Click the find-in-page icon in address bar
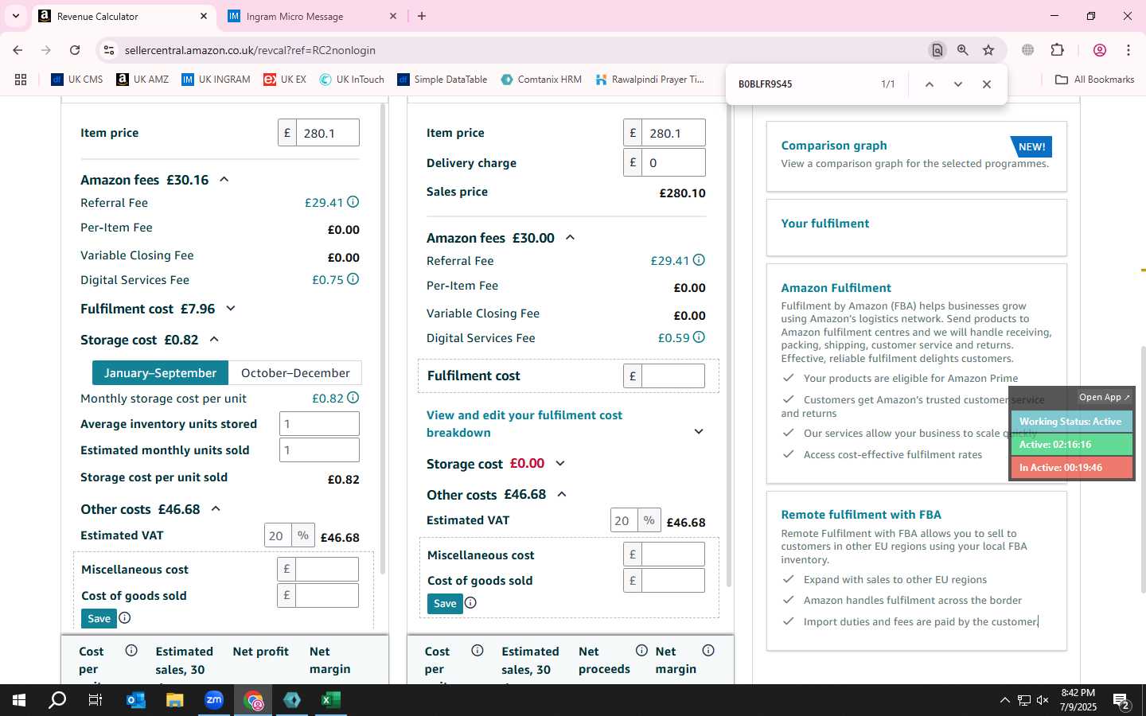Screen dimensions: 1146x716 [937, 50]
